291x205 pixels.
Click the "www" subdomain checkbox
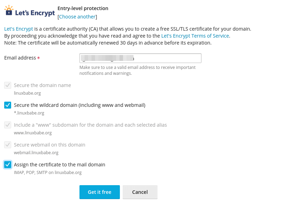coord(8,125)
